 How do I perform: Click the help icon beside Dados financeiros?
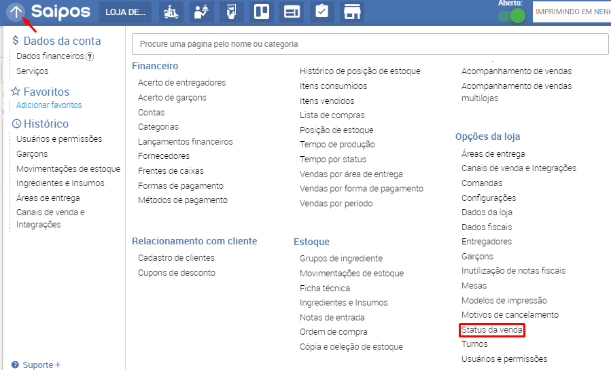[x=90, y=56]
